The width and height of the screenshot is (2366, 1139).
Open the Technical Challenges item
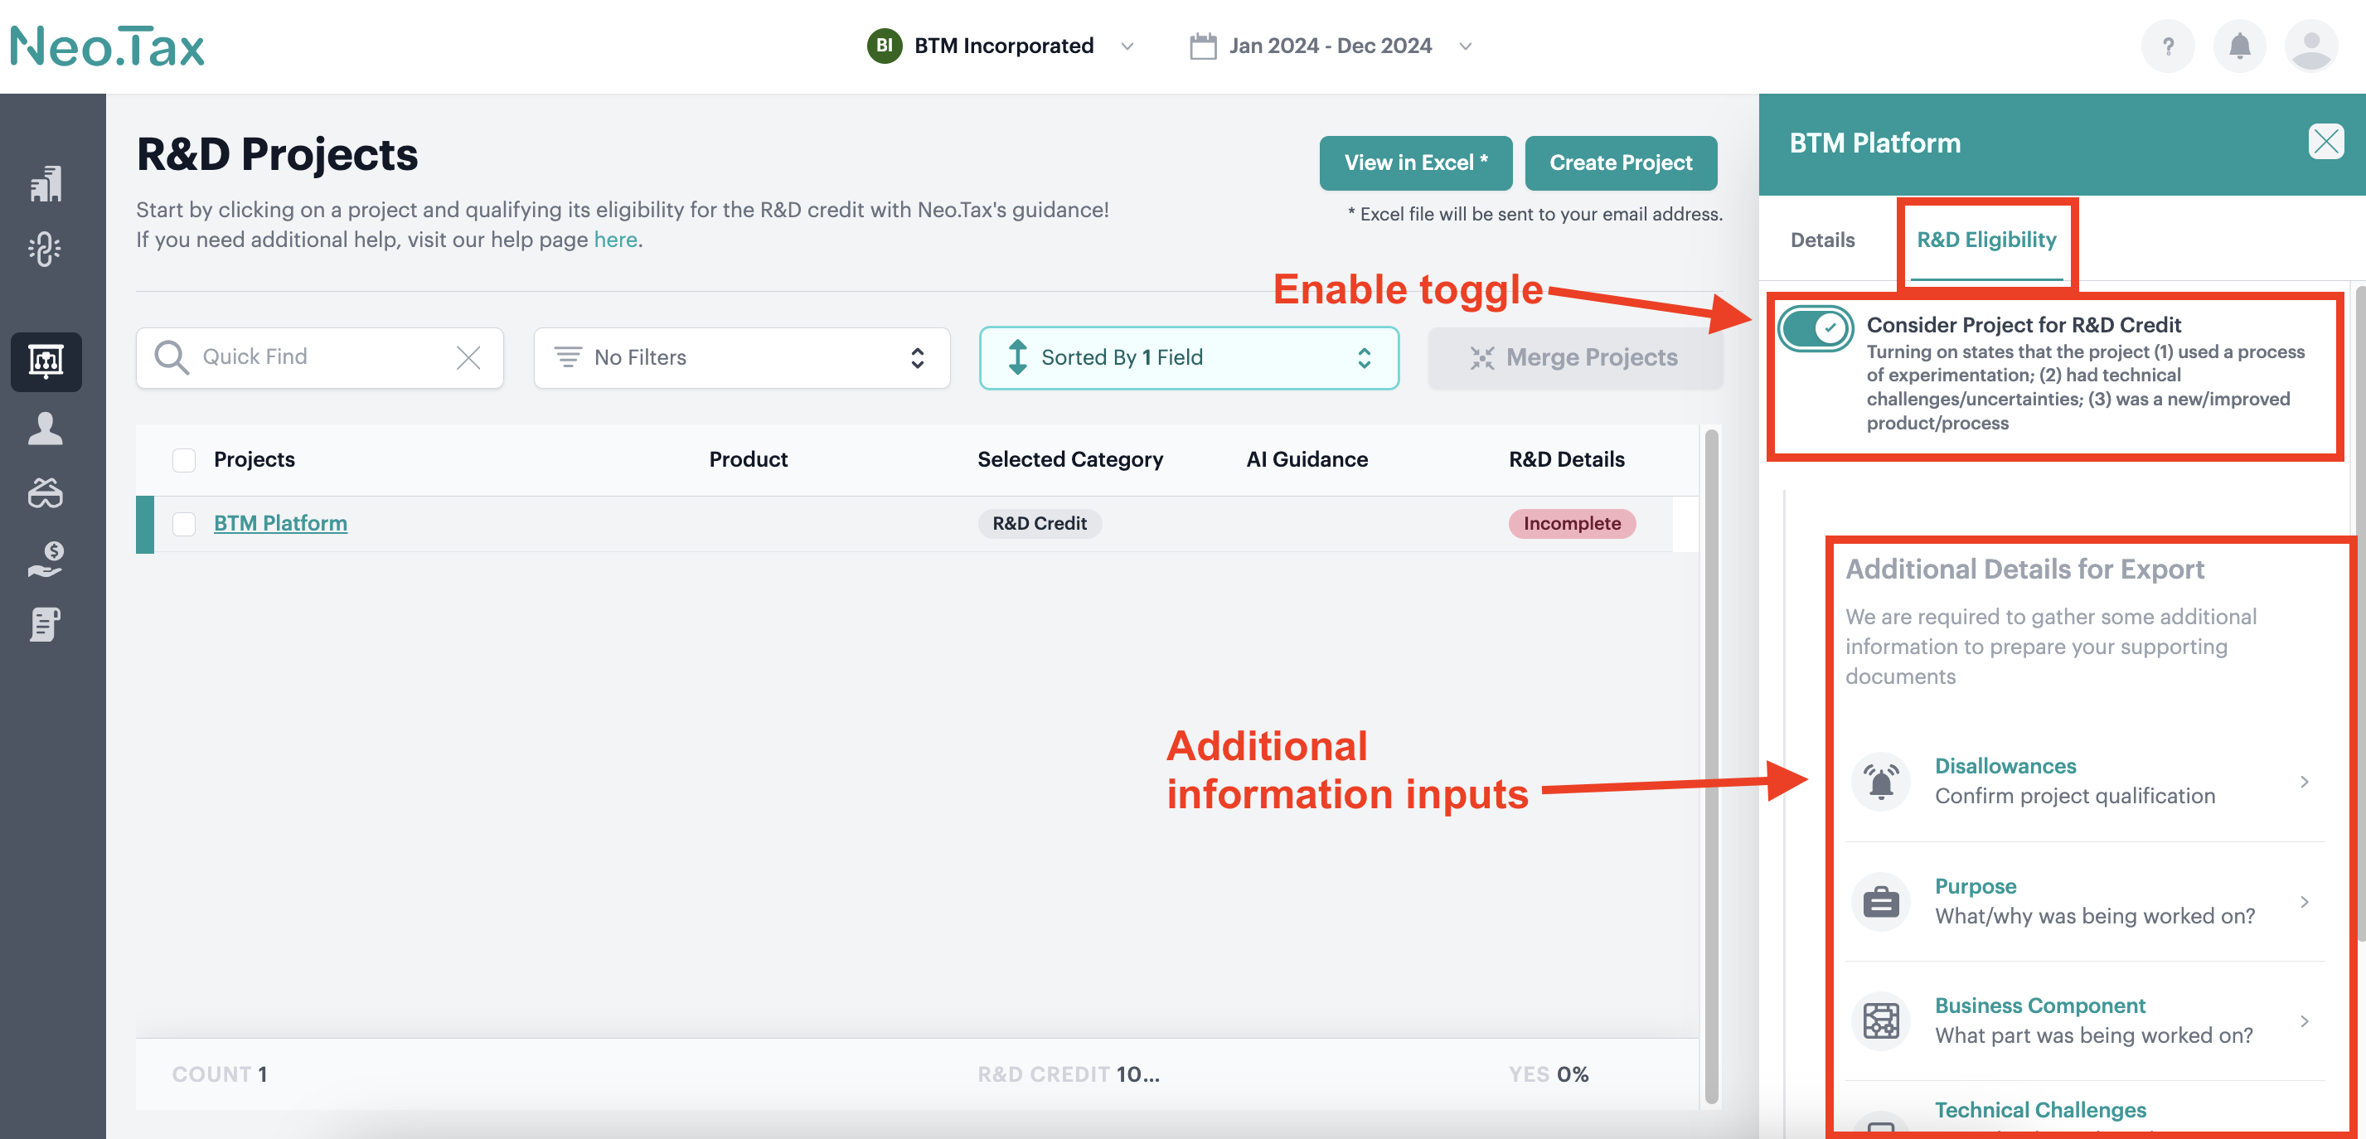pos(2040,1110)
